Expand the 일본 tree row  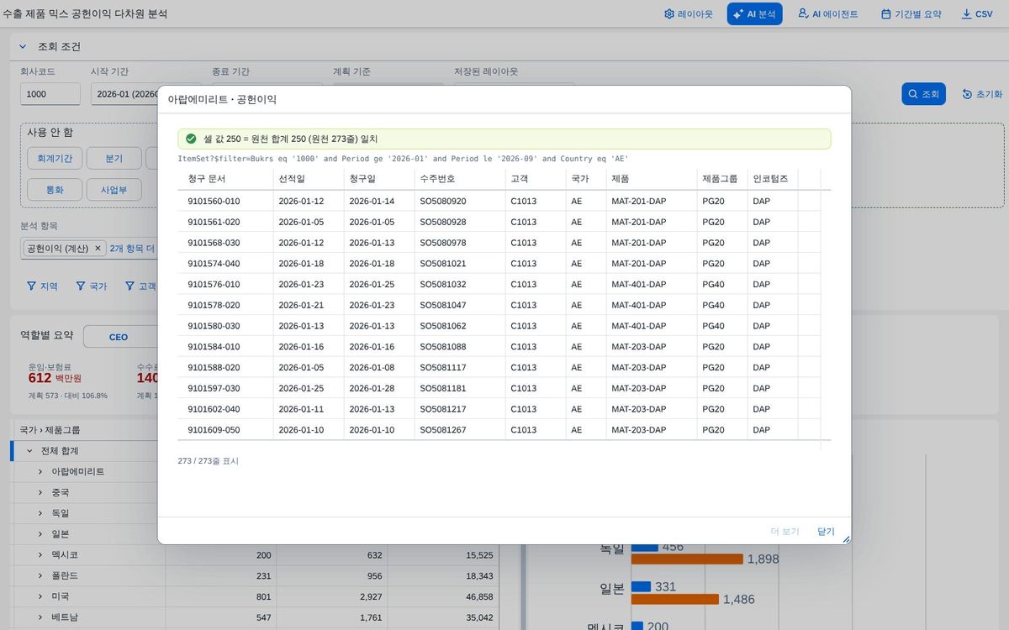pos(40,534)
